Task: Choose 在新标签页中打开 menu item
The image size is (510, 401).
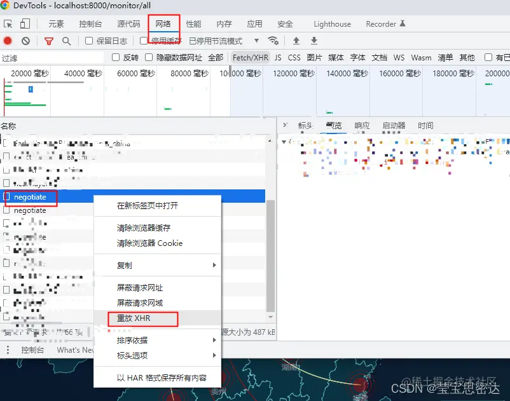Action: (158, 206)
